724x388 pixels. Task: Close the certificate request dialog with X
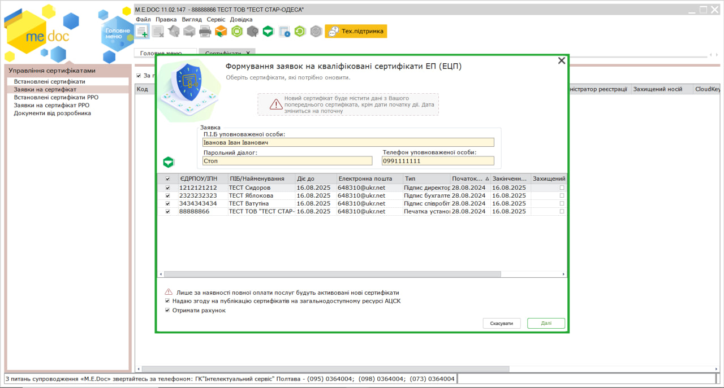562,61
